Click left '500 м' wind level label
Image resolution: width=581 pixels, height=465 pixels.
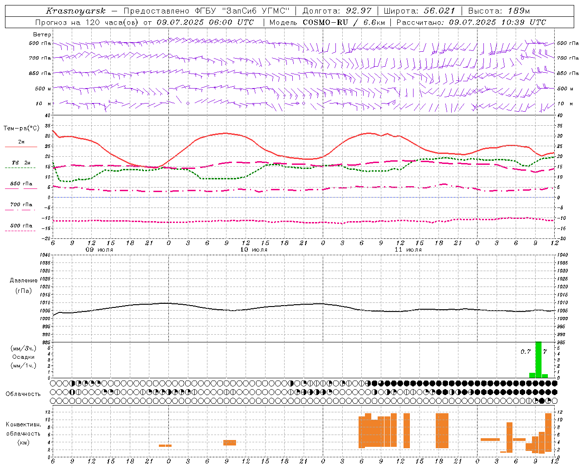click(43, 89)
